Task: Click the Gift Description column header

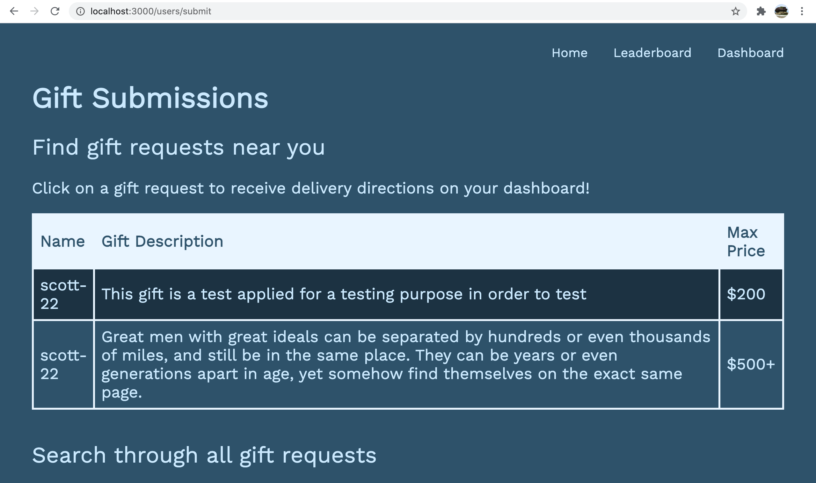Action: (162, 241)
